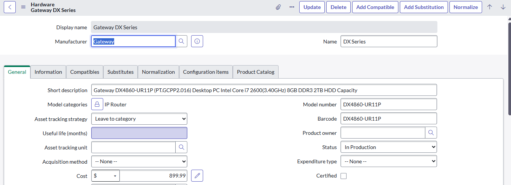The height and width of the screenshot is (185, 511).
Task: Expand Asset tracking strategy dropdown
Action: point(139,119)
